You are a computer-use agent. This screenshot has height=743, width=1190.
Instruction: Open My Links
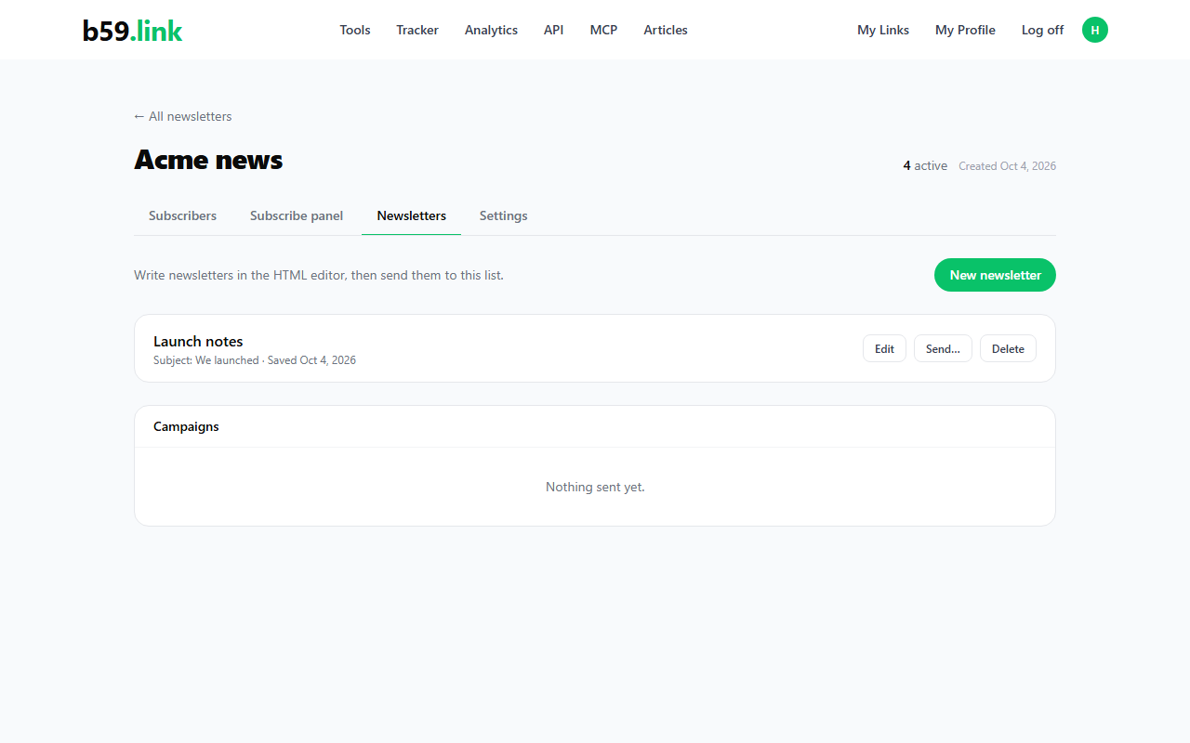point(883,30)
